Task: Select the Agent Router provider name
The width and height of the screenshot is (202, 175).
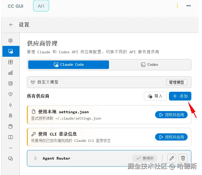Action: 56,158
